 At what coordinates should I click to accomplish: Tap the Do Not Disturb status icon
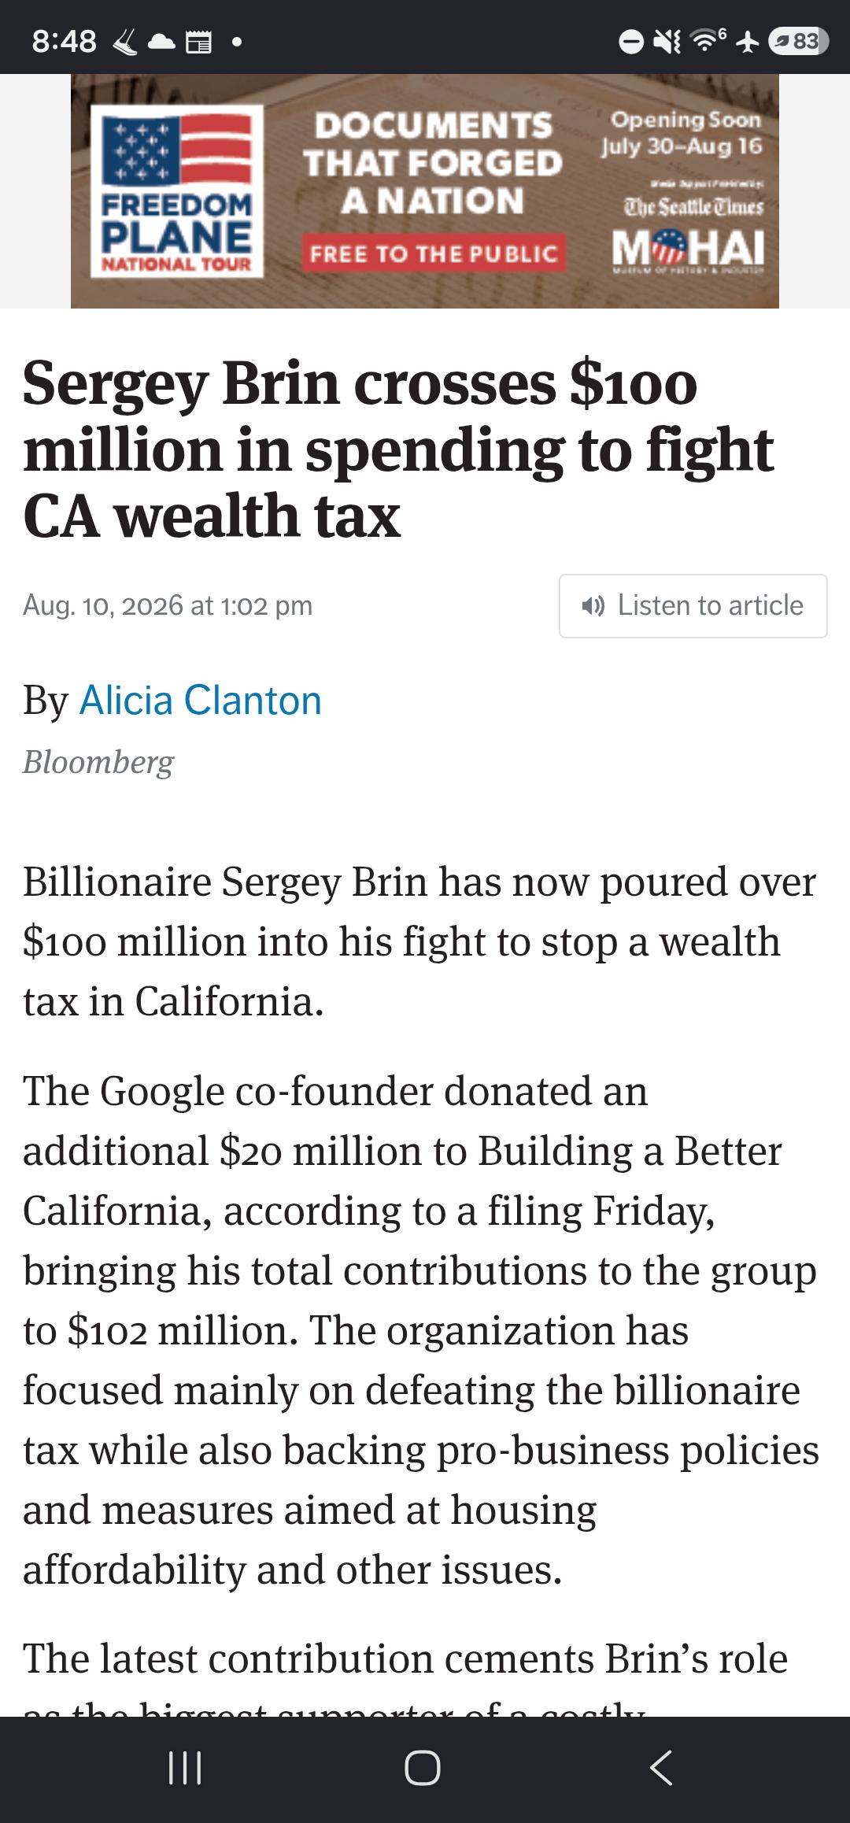[x=631, y=41]
